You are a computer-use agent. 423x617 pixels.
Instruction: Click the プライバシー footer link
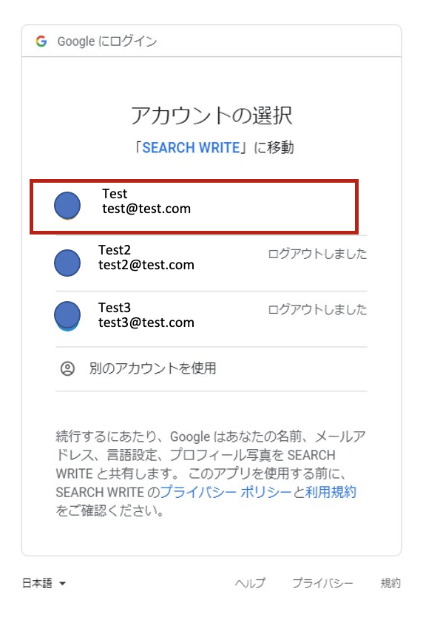[322, 583]
